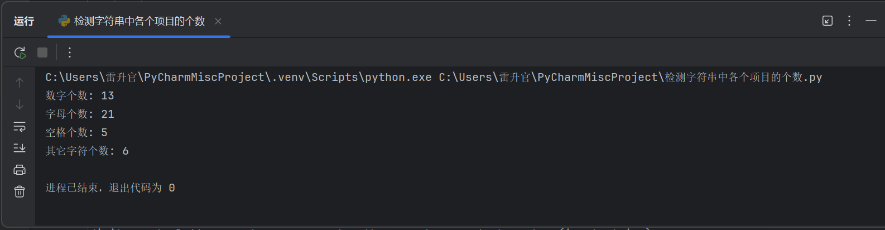Click the 其它字符个数: 6 output line
Screen dimensions: 885x230
point(87,151)
